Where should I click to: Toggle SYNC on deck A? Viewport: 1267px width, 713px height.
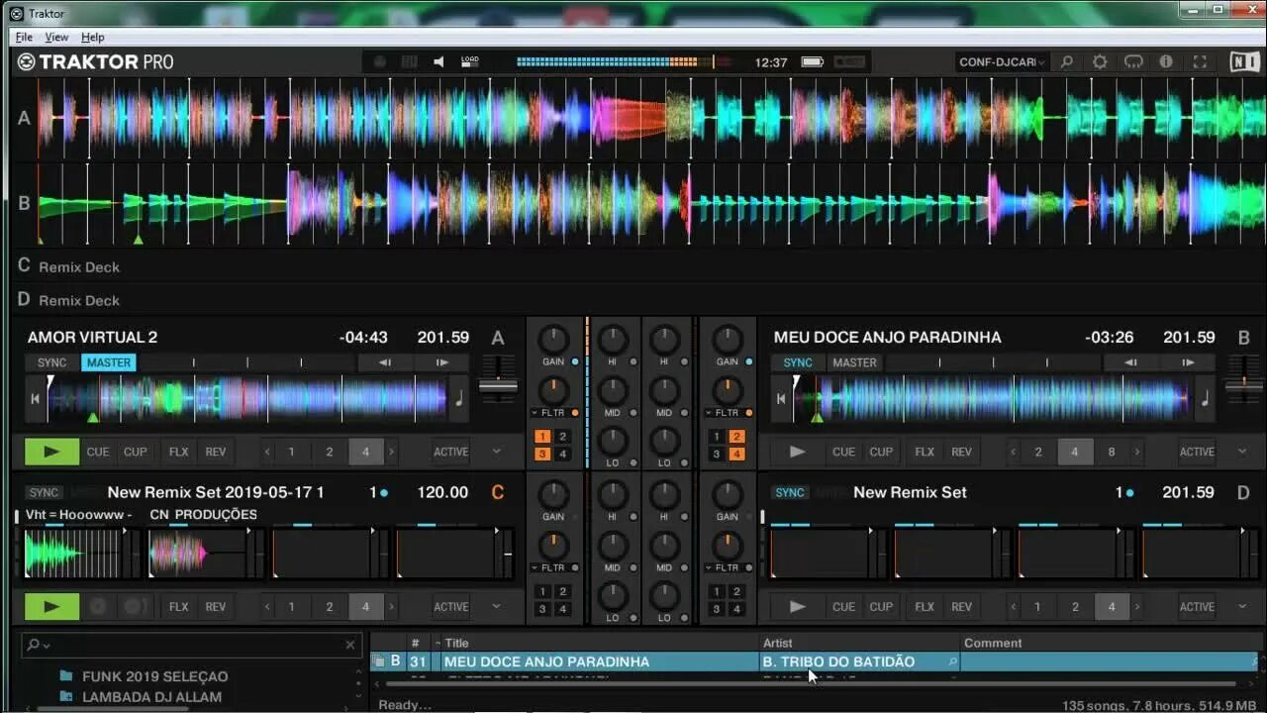[x=51, y=362]
